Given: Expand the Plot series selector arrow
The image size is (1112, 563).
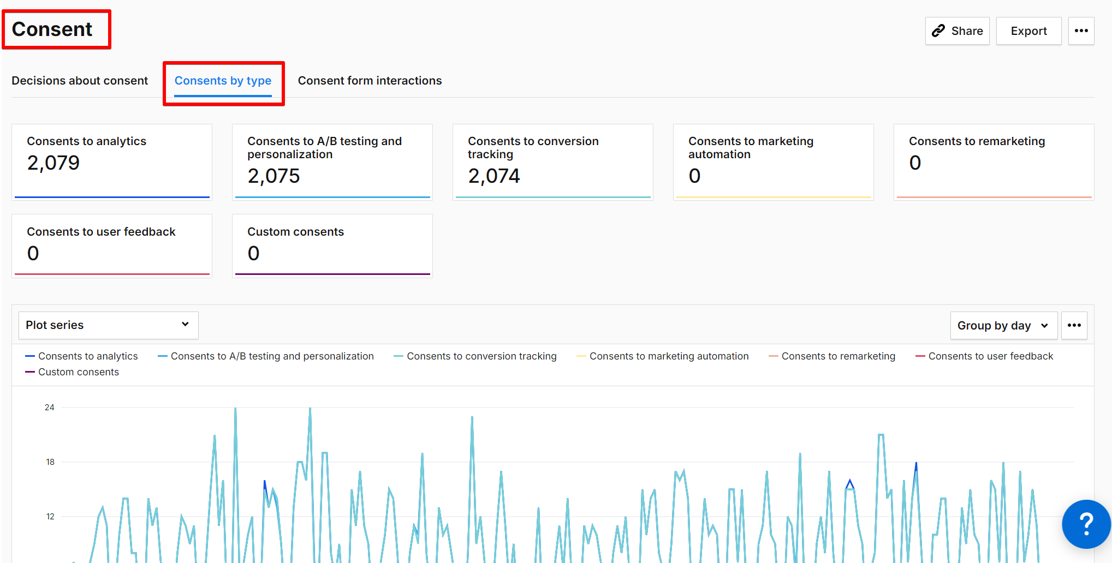Looking at the screenshot, I should pos(184,325).
